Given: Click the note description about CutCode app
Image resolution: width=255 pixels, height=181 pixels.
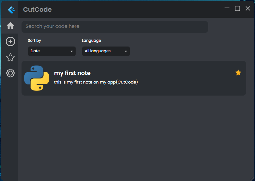Looking at the screenshot, I should (x=96, y=82).
